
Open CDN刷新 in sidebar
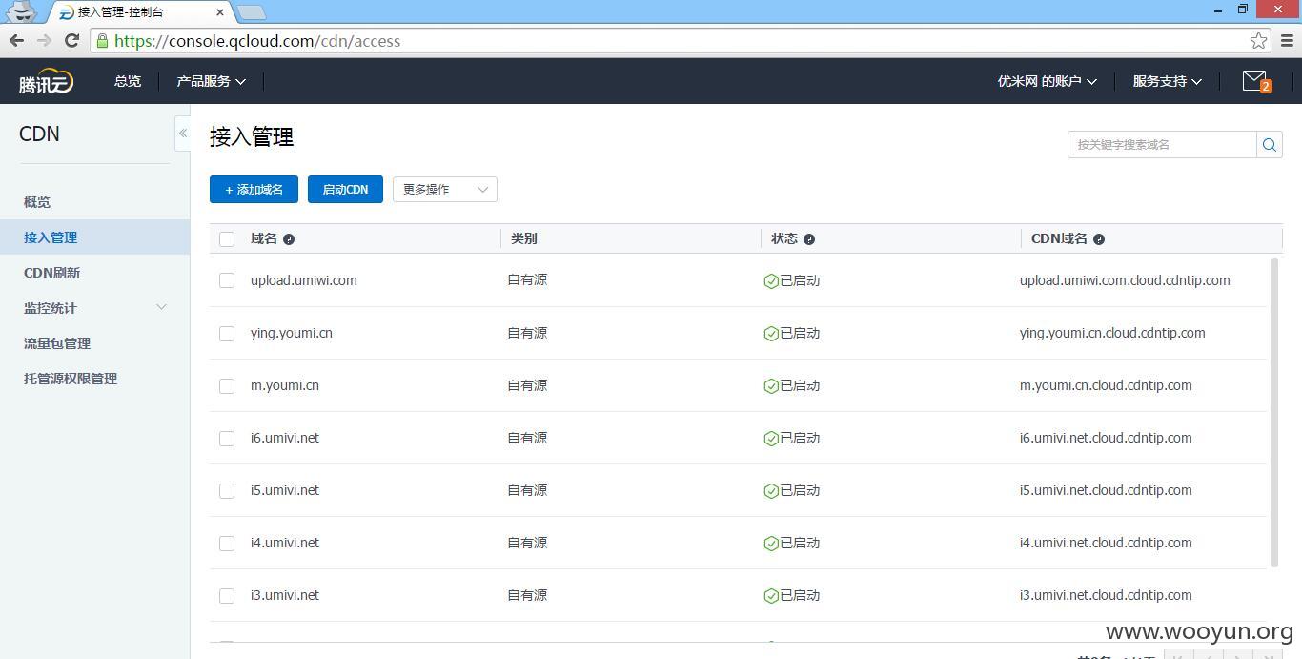(51, 273)
